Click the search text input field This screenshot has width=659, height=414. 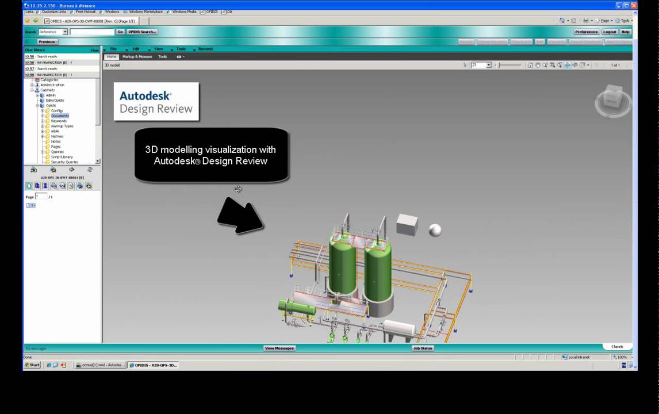coord(92,32)
